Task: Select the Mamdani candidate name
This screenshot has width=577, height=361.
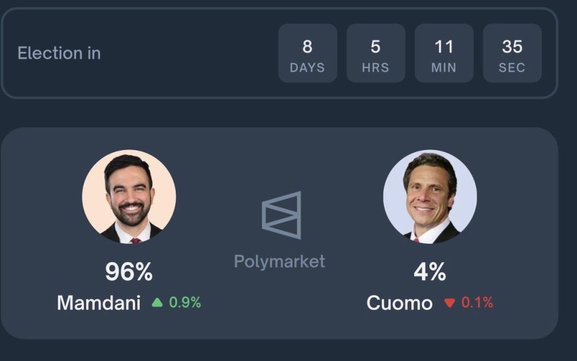Action: pos(99,303)
